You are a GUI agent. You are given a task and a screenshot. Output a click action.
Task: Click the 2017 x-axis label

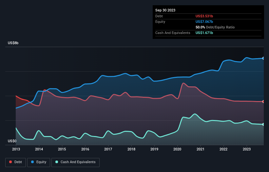point(108,149)
